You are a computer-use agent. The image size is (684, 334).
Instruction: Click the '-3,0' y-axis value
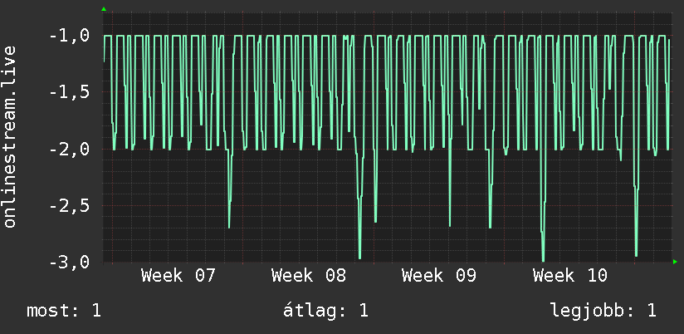coord(70,263)
